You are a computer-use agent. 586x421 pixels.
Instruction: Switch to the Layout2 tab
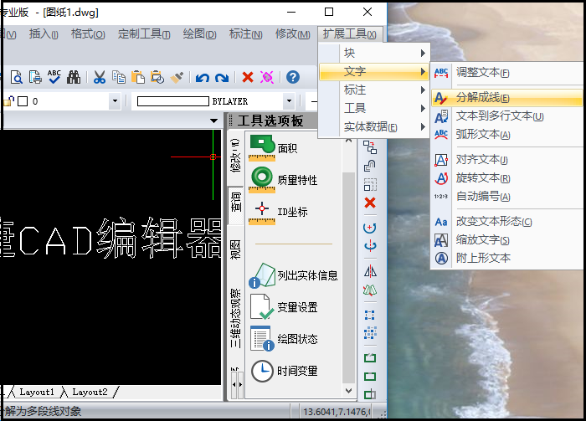tap(90, 392)
